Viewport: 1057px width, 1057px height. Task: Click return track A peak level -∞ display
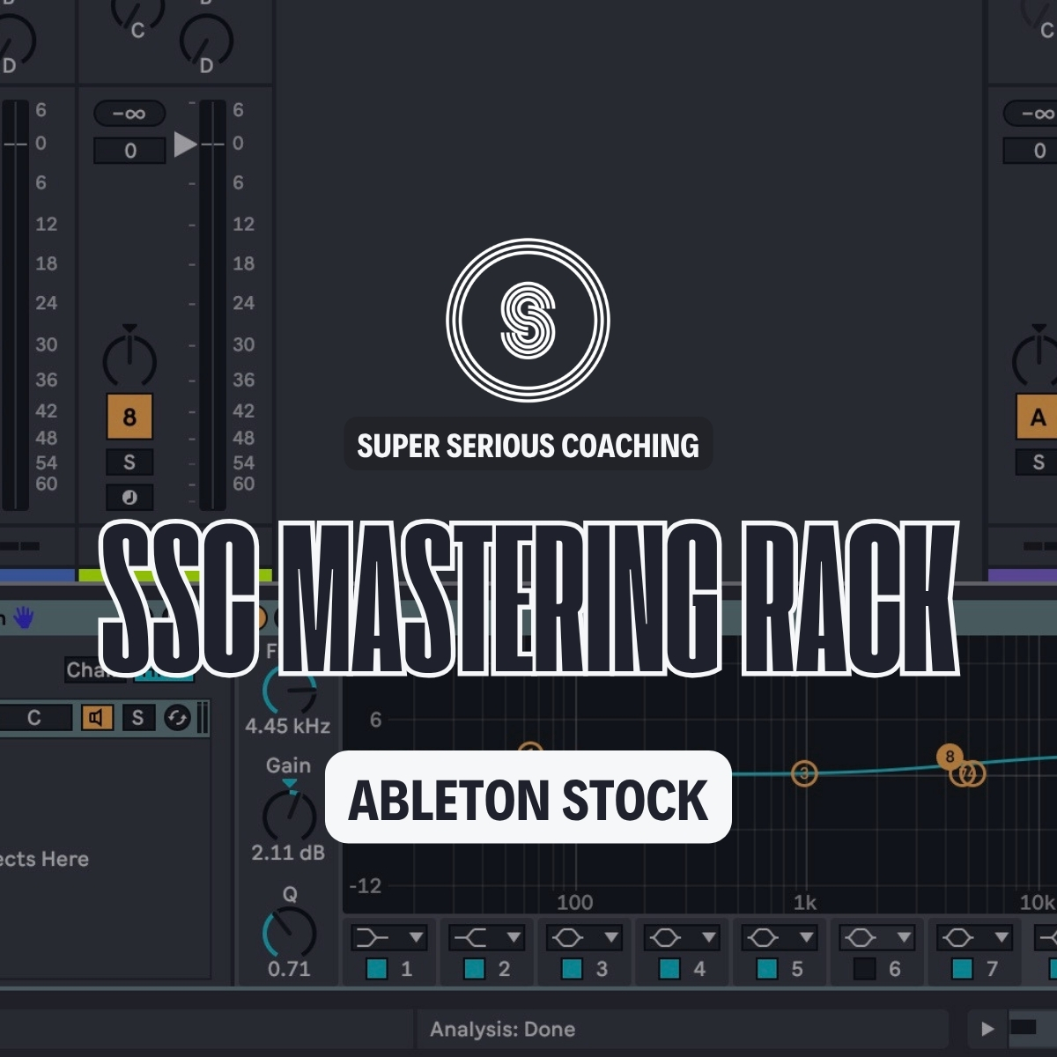coord(1031,114)
